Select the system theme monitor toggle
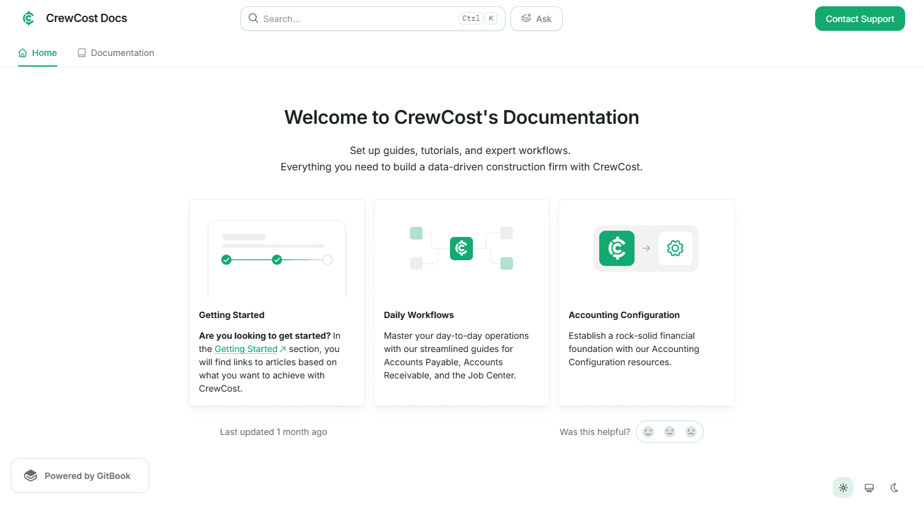Image resolution: width=924 pixels, height=506 pixels. [869, 488]
